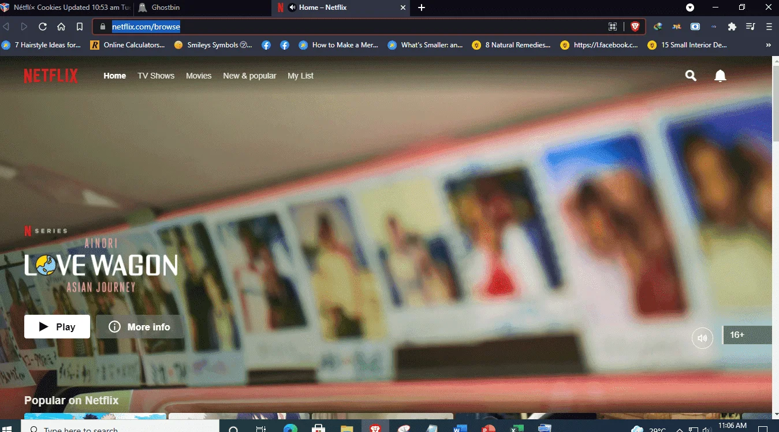This screenshot has width=779, height=432.
Task: Select the Home – Netflix tab
Action: 341,8
